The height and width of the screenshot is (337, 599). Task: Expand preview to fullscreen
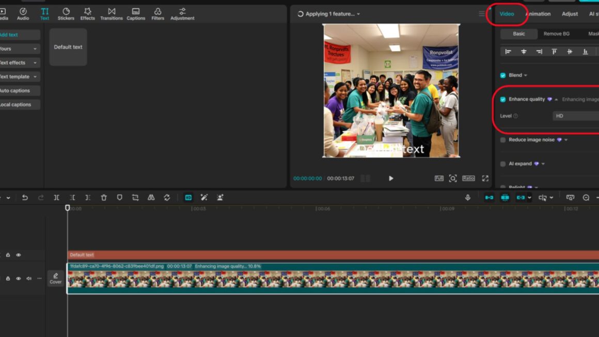(x=485, y=178)
